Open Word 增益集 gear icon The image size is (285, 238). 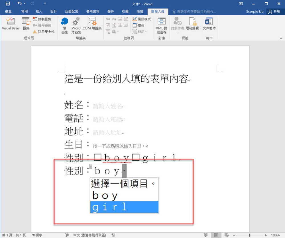(x=76, y=25)
